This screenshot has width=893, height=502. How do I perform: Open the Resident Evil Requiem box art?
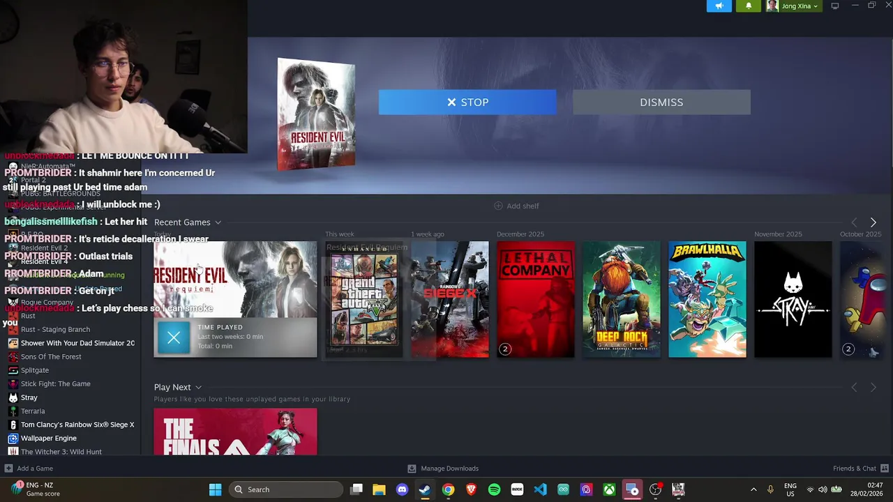[316, 114]
